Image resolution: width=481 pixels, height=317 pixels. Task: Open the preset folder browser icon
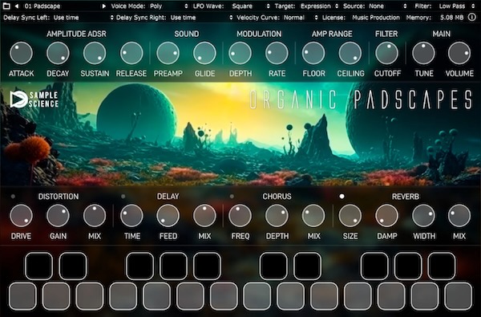[x=6, y=6]
